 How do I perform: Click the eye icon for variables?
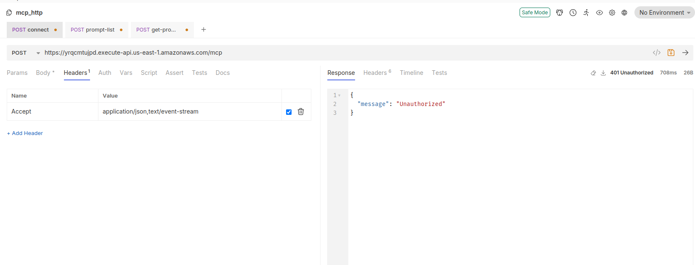[x=600, y=13]
